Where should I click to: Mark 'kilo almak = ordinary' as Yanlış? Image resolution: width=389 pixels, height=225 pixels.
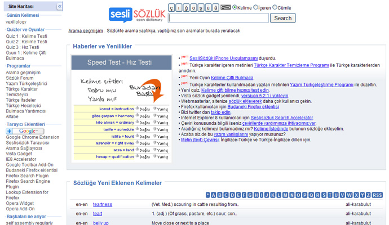click(161, 123)
